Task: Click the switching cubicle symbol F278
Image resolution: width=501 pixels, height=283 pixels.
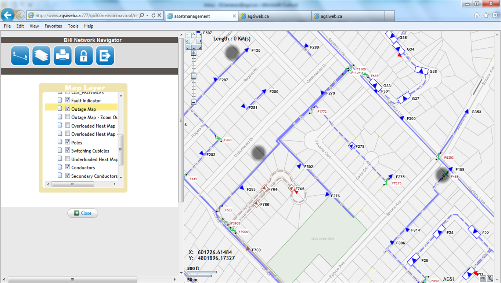Action: coord(352,146)
